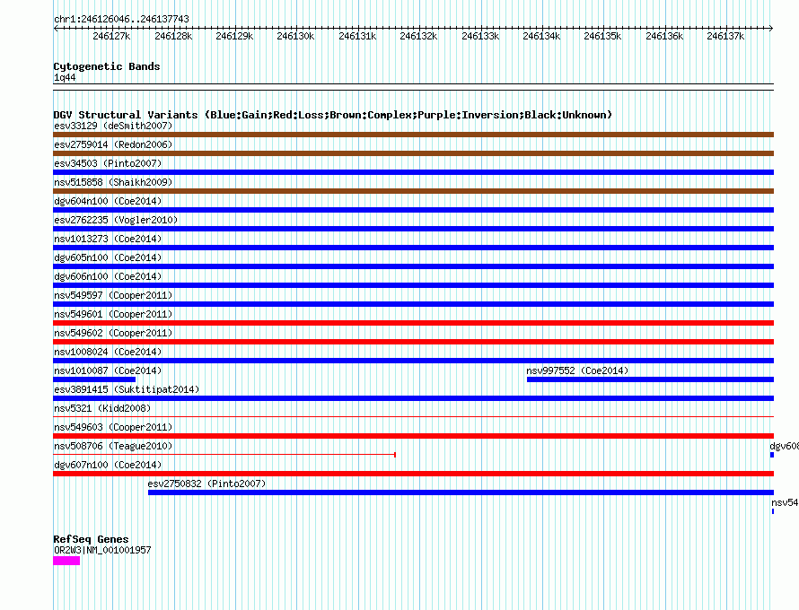Viewport: 799px width, 610px height.
Task: Click the 246128k ruler label
Action: click(x=173, y=36)
